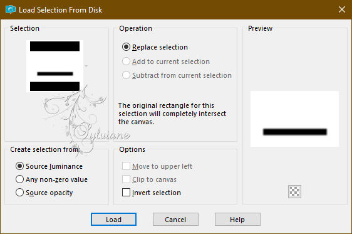Open the selection thumbnail dropdown arrow
Screen dimensions: 352x234
pyautogui.click(x=86, y=66)
